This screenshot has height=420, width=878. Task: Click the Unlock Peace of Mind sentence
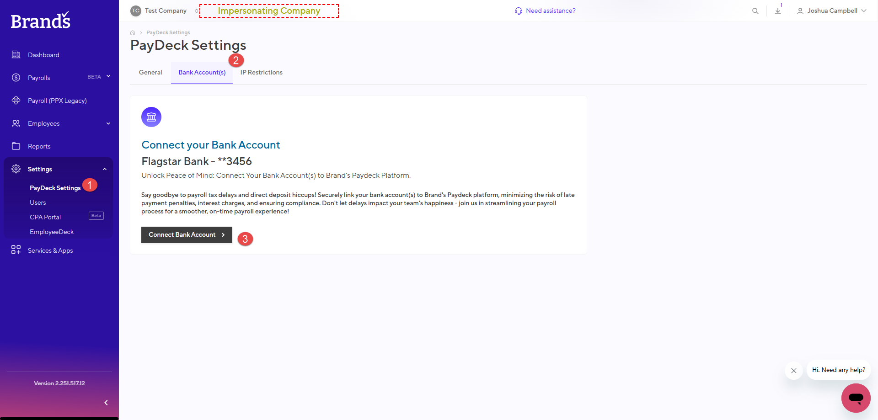coord(276,175)
